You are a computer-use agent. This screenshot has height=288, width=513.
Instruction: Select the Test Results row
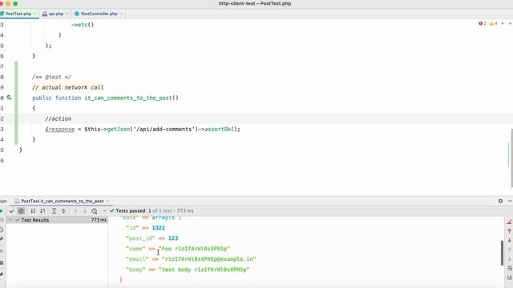pyautogui.click(x=57, y=220)
